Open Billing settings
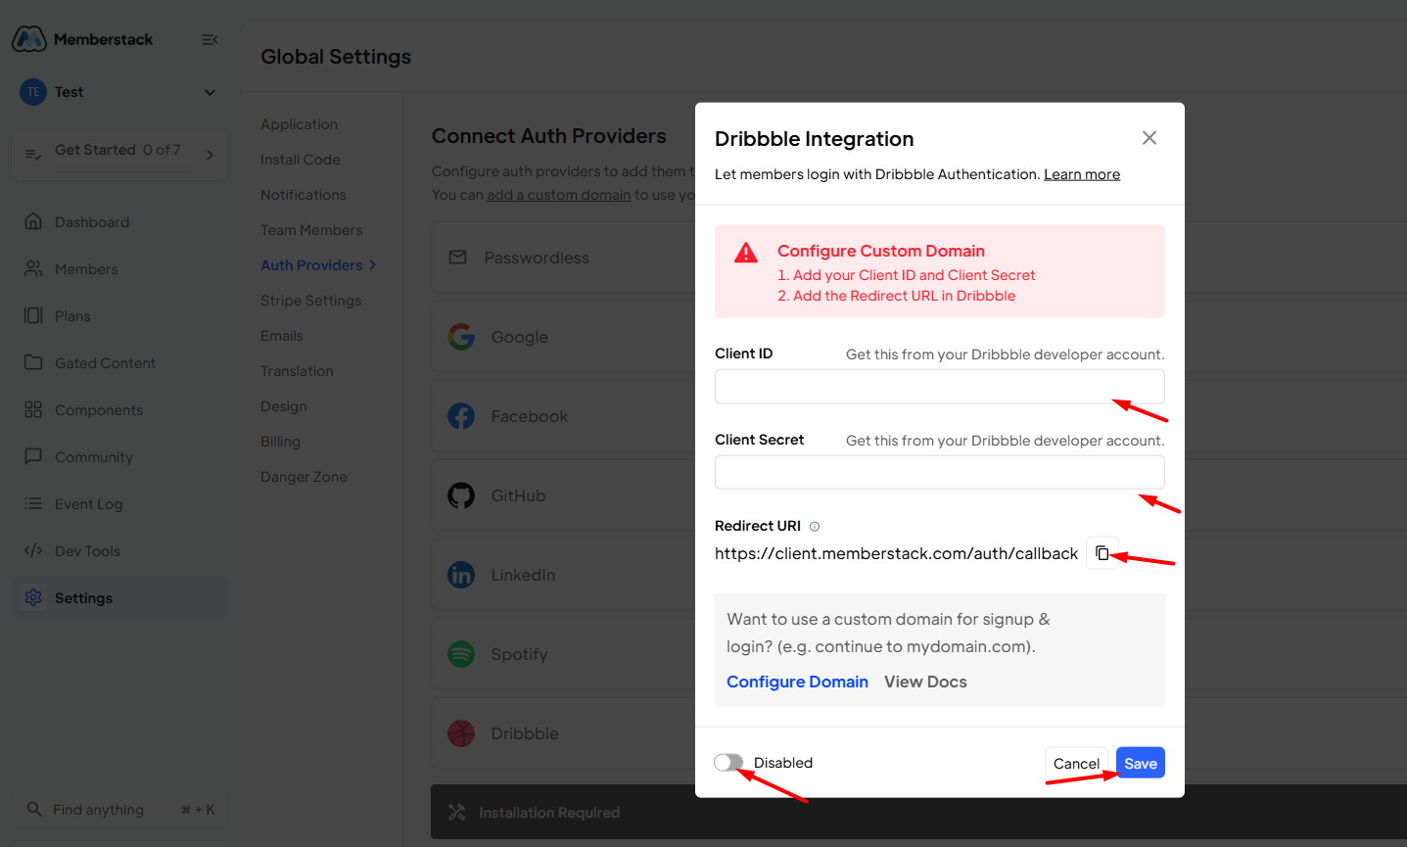This screenshot has height=847, width=1407. (x=280, y=442)
